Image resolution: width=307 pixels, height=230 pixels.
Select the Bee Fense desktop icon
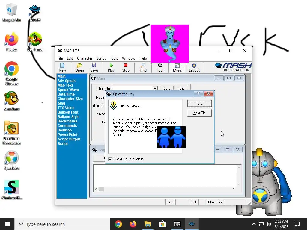(x=35, y=42)
